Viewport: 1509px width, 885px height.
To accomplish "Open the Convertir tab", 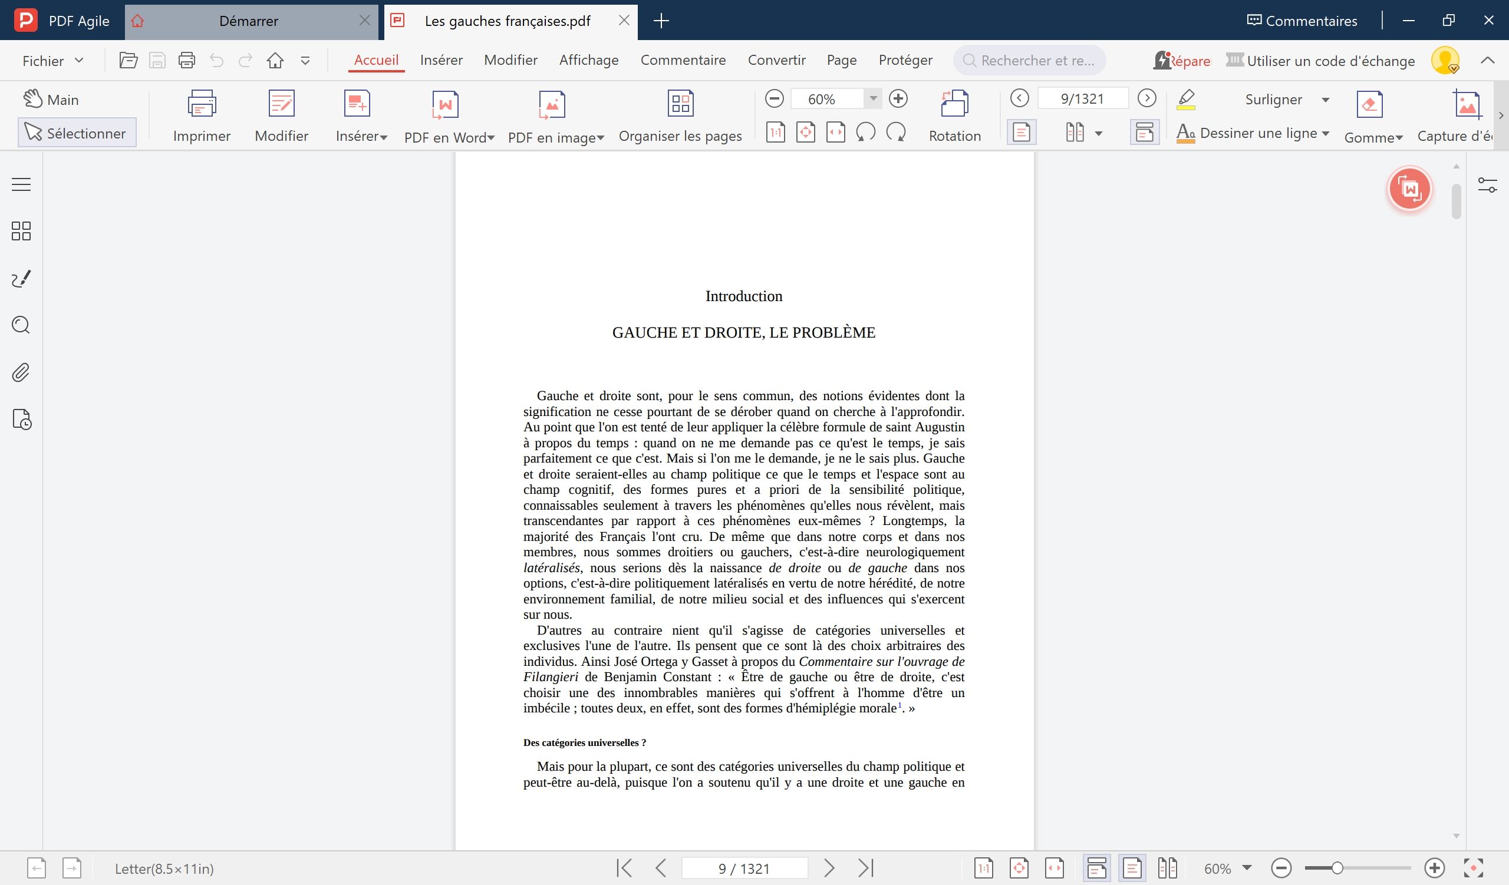I will [x=776, y=61].
